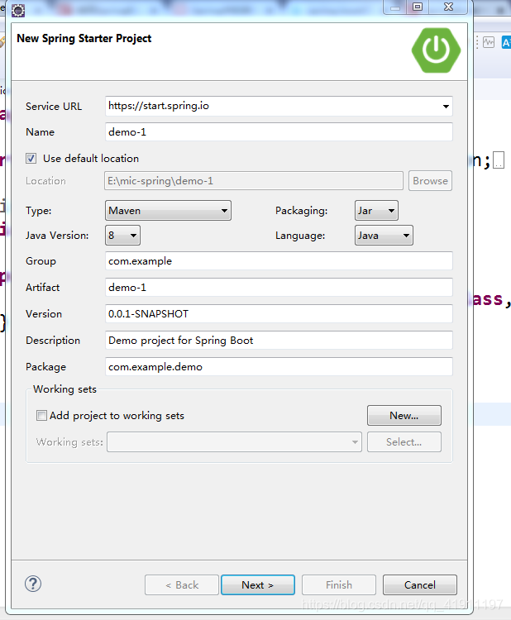Enable Add project to working sets checkbox
511x620 pixels.
[x=41, y=416]
